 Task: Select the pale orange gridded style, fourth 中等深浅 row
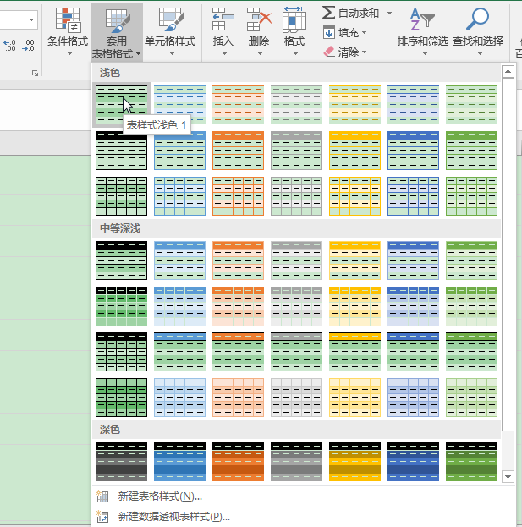coord(238,398)
